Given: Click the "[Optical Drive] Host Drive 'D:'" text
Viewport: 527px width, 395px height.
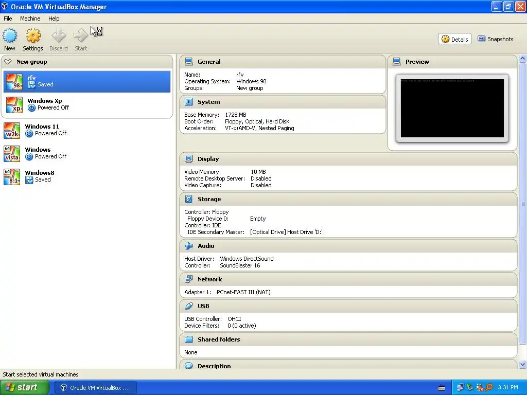Looking at the screenshot, I should click(x=286, y=232).
